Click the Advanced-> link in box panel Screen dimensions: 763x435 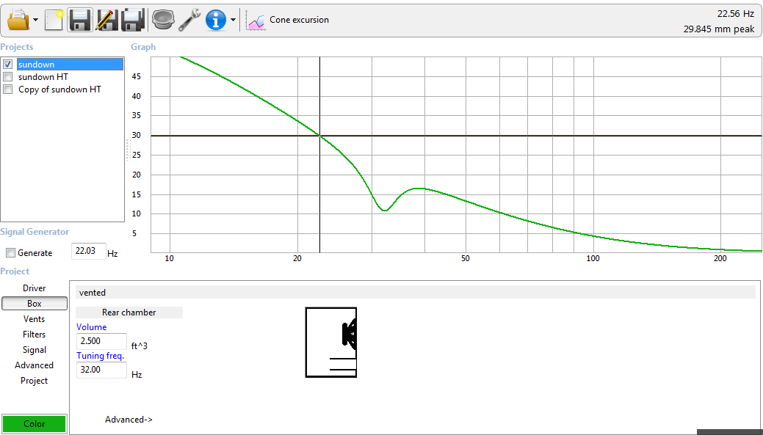pyautogui.click(x=129, y=420)
